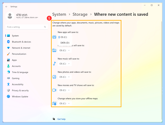Viewport: 165px width, 125px height.
Task: Click the Accounts person icon
Action: [9, 66]
